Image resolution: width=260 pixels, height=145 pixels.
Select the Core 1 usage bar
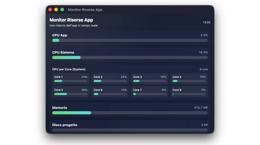pyautogui.click(x=71, y=81)
